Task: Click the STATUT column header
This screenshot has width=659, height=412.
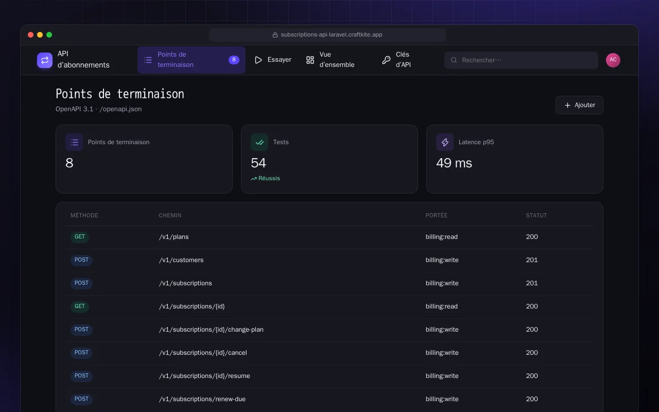Action: tap(536, 215)
